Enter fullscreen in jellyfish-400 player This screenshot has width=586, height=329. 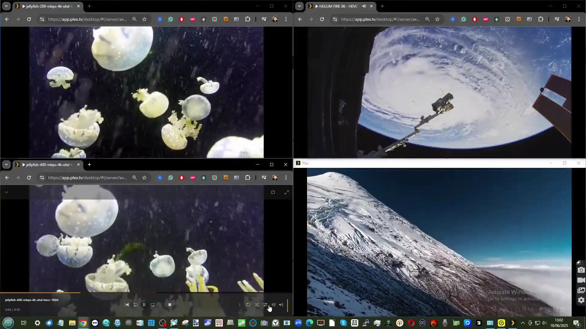287,192
